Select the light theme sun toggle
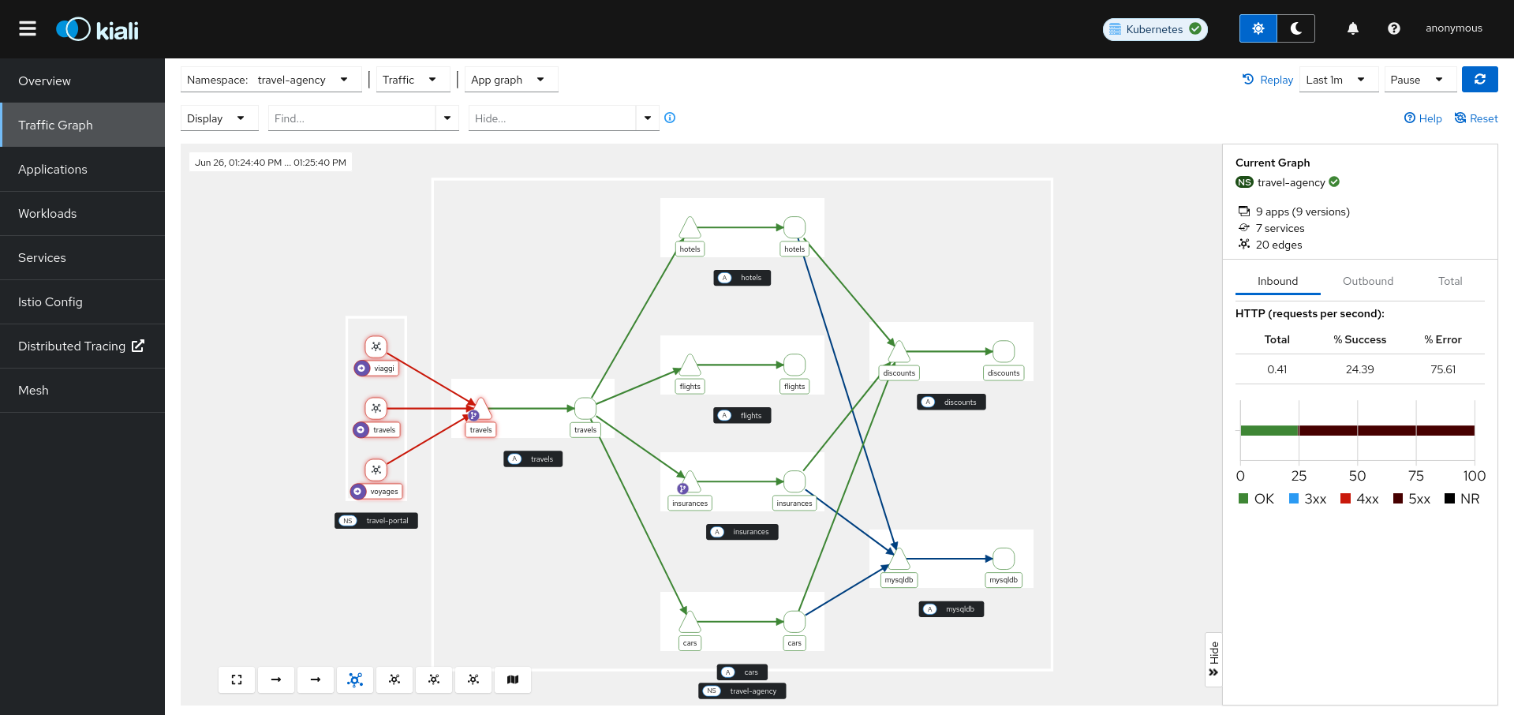The width and height of the screenshot is (1514, 715). [1258, 28]
